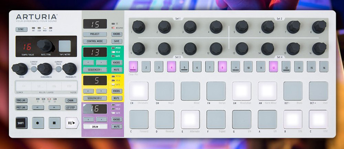Click the LST STEP button
Screen dimensions: 344x149
71,108
